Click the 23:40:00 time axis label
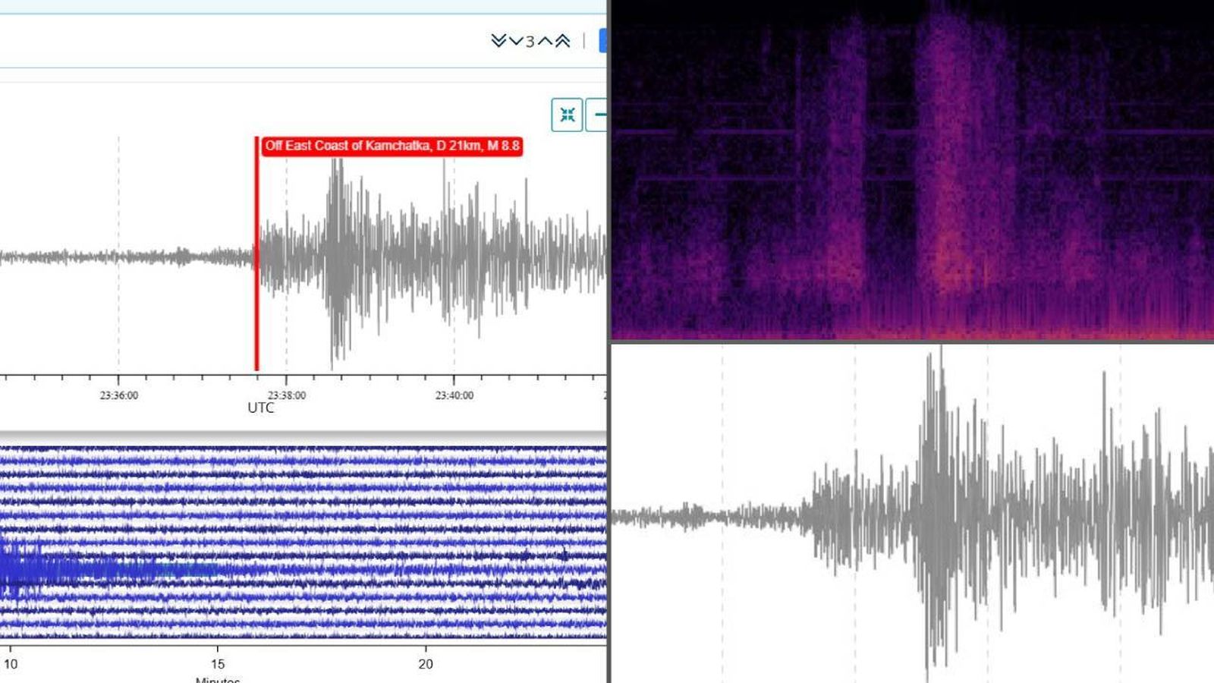 pyautogui.click(x=454, y=395)
